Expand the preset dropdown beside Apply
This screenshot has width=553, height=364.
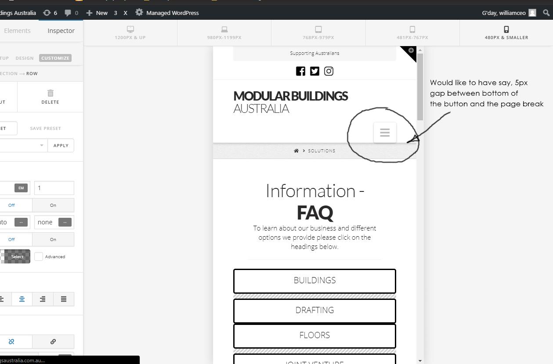(23, 145)
